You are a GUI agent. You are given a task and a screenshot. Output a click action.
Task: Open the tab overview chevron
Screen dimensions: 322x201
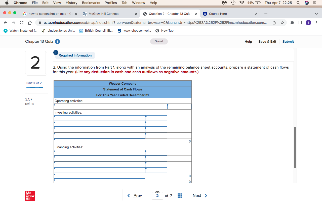[316, 14]
